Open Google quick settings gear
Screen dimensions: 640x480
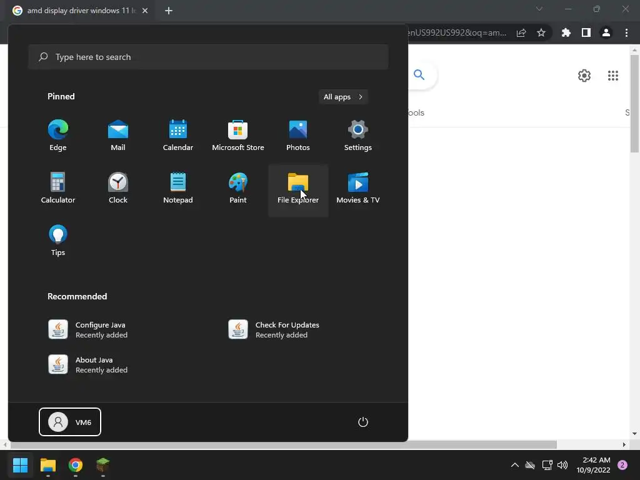pos(584,76)
